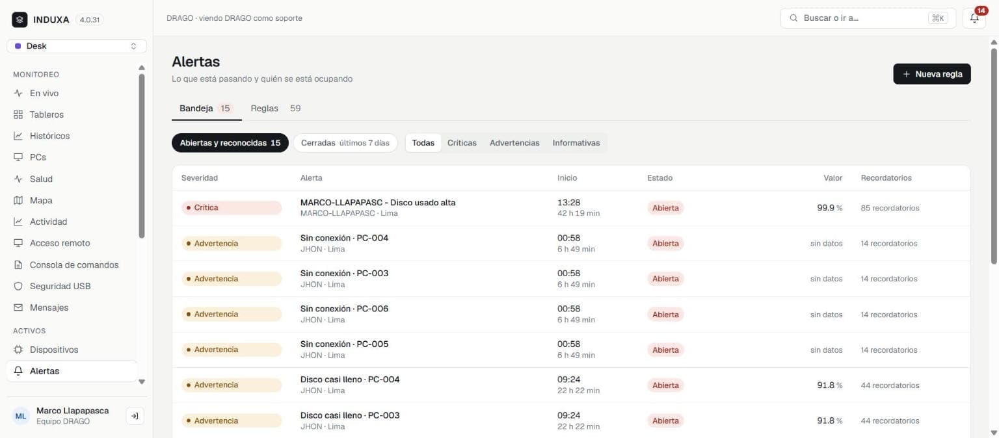
Task: Click the Salud heartbeat icon
Action: [x=18, y=179]
